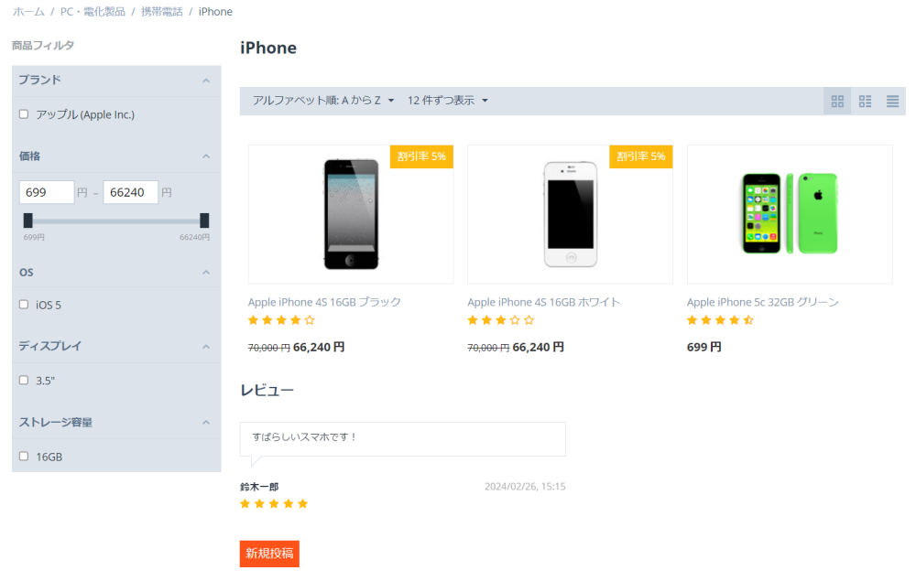This screenshot has height=581, width=916.
Task: Collapse the ストレージ容量 filter section
Action: point(206,423)
